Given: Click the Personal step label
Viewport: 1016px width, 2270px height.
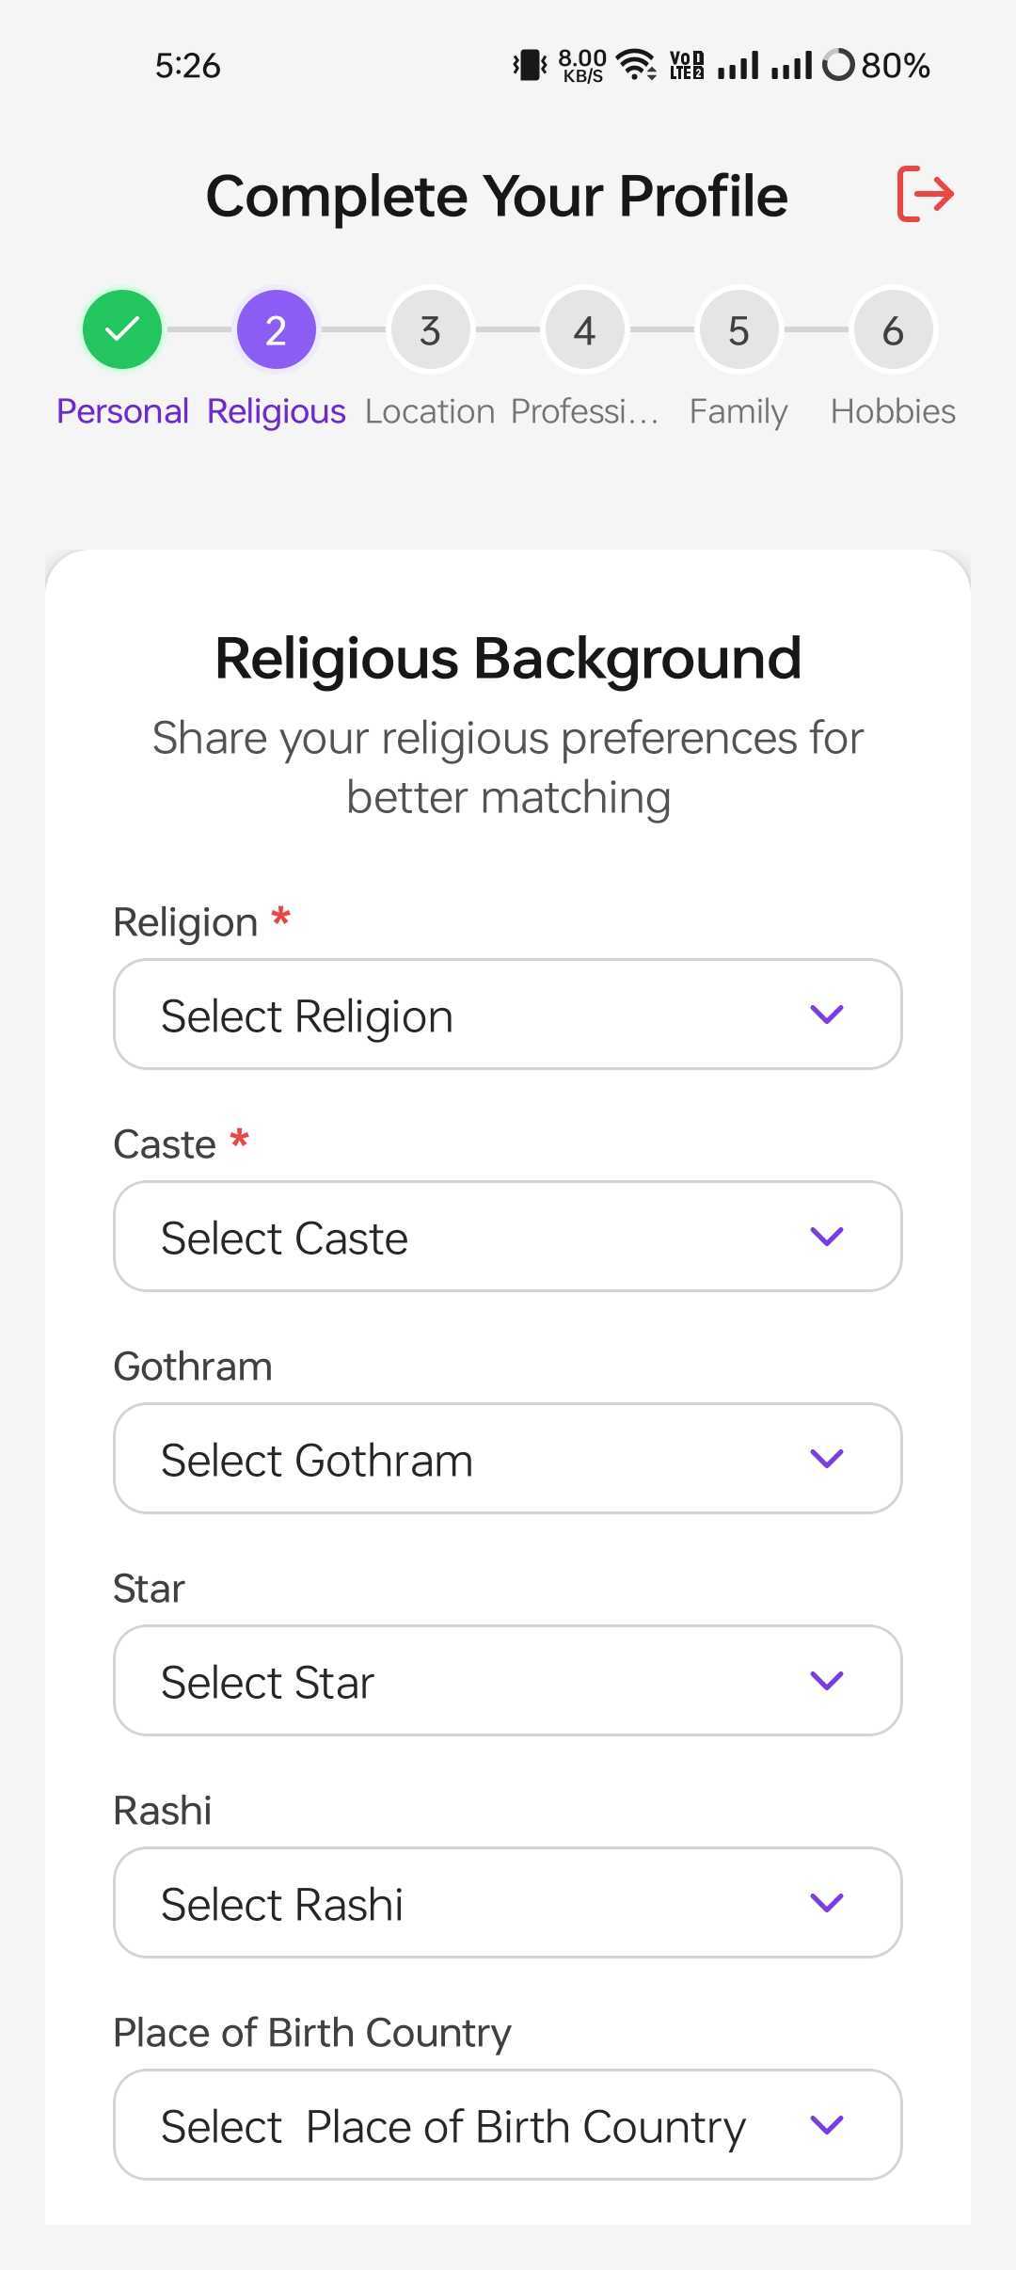Looking at the screenshot, I should pyautogui.click(x=122, y=411).
